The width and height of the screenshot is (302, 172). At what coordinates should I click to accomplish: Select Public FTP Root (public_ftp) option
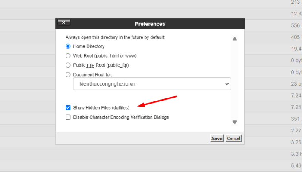coord(68,65)
